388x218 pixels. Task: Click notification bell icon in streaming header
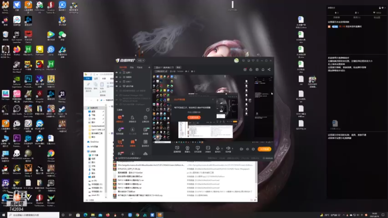point(263,69)
